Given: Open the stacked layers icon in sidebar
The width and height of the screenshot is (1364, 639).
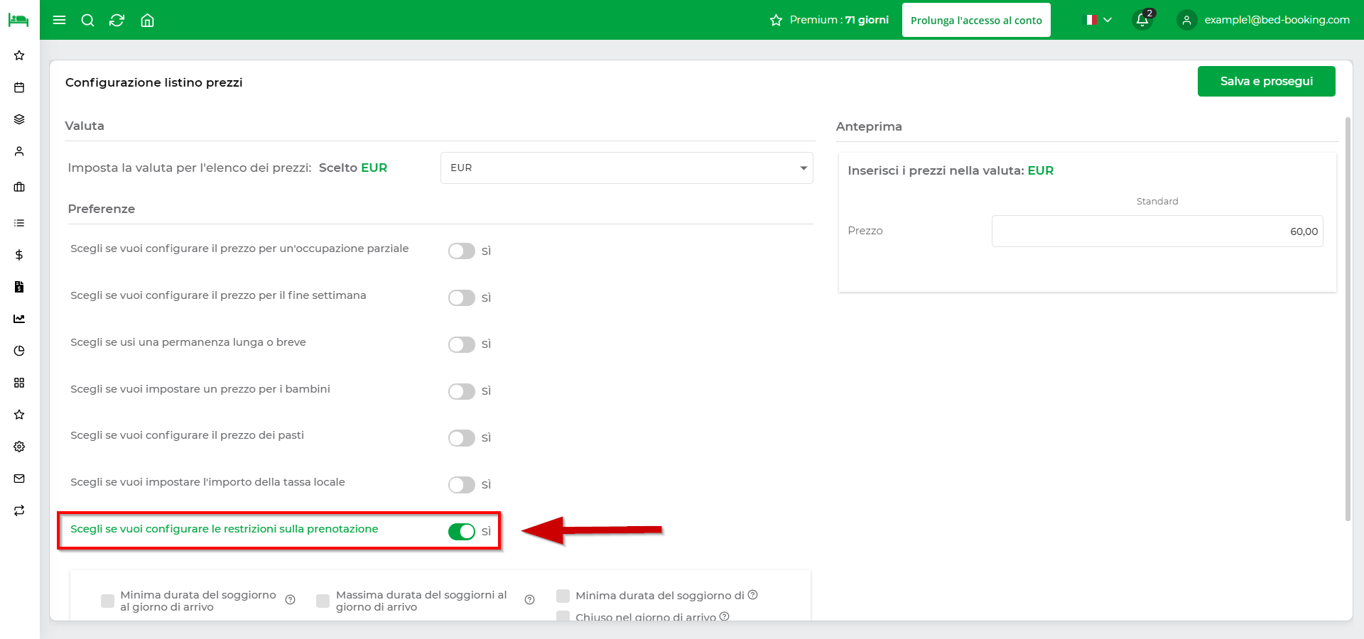Looking at the screenshot, I should click(x=19, y=119).
